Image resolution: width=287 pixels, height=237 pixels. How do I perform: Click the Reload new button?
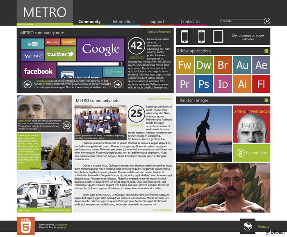coord(252,153)
